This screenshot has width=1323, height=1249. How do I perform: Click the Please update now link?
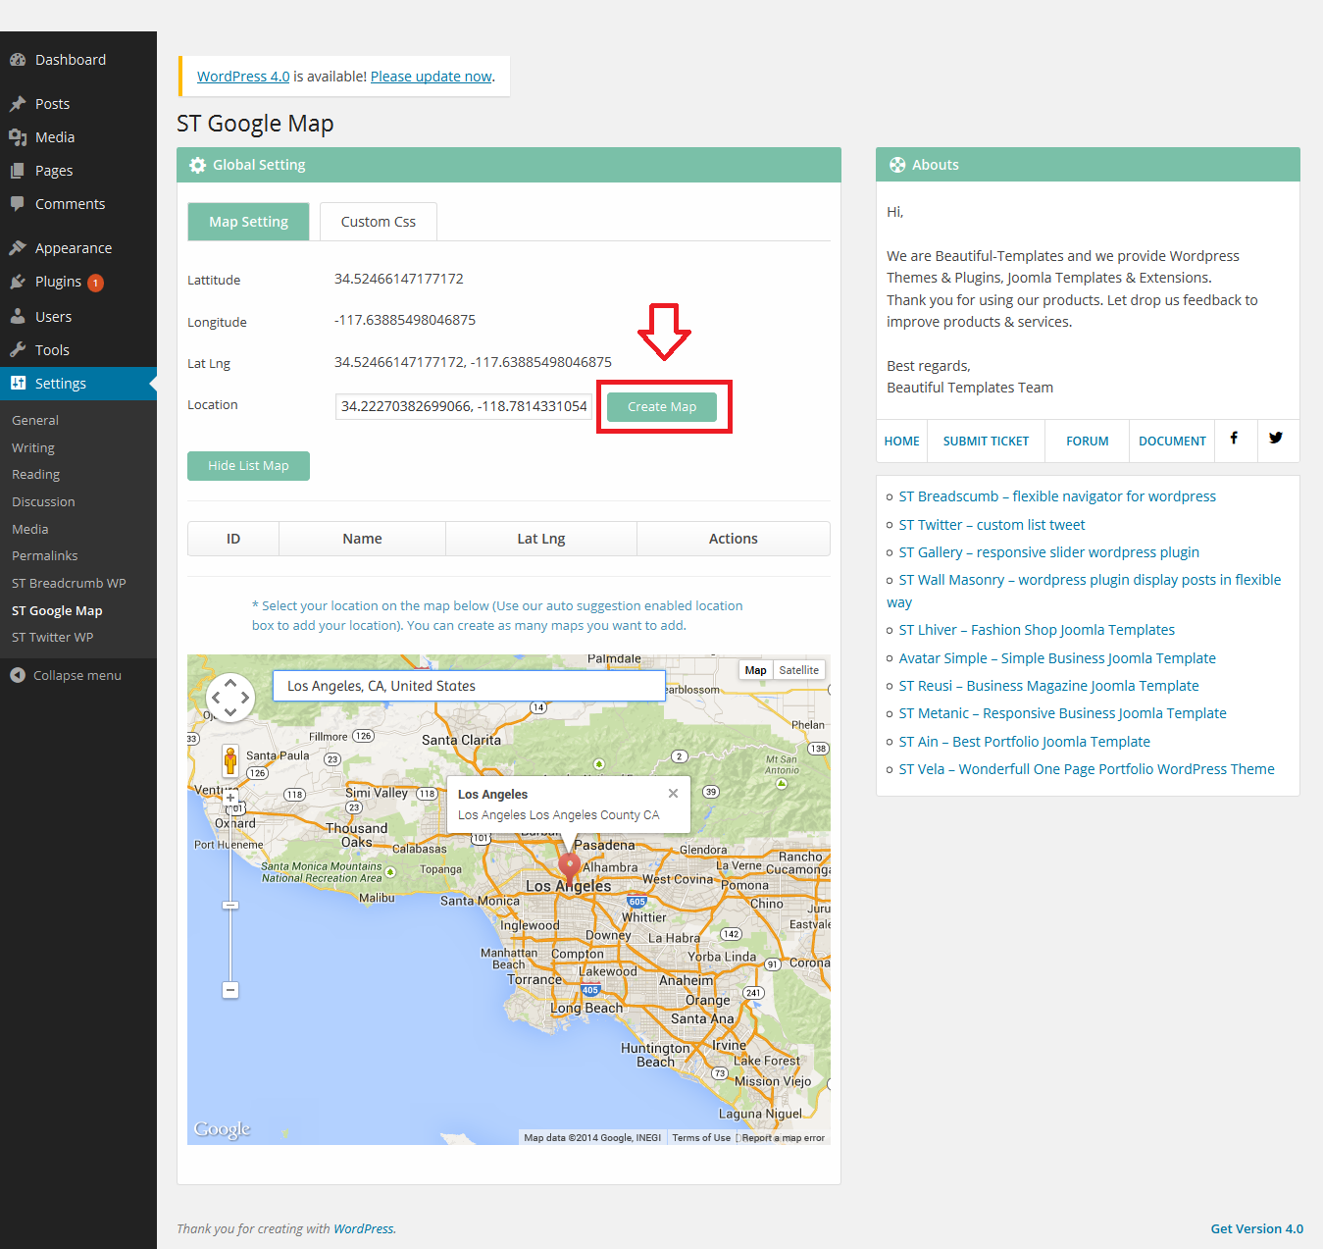coord(432,77)
